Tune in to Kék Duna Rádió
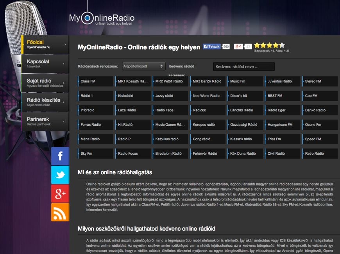Screen dimensions: 340x254 point(245,154)
